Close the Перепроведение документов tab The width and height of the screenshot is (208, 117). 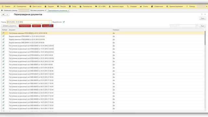[x=68, y=10]
